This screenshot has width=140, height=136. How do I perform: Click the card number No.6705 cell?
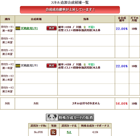[x=38, y=132]
